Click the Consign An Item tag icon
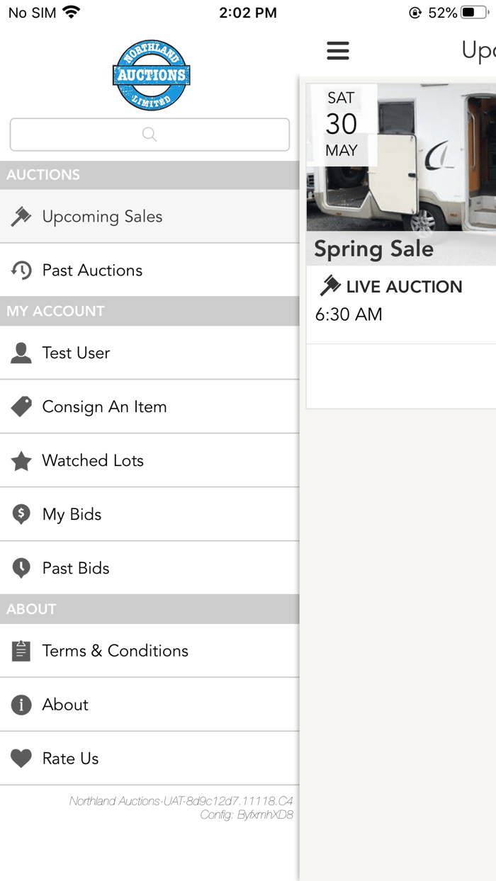This screenshot has height=881, width=496. [x=21, y=406]
